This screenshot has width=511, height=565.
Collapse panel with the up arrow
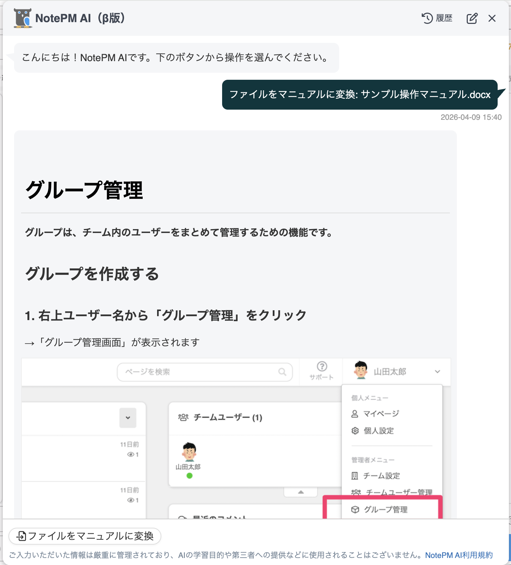pos(300,492)
